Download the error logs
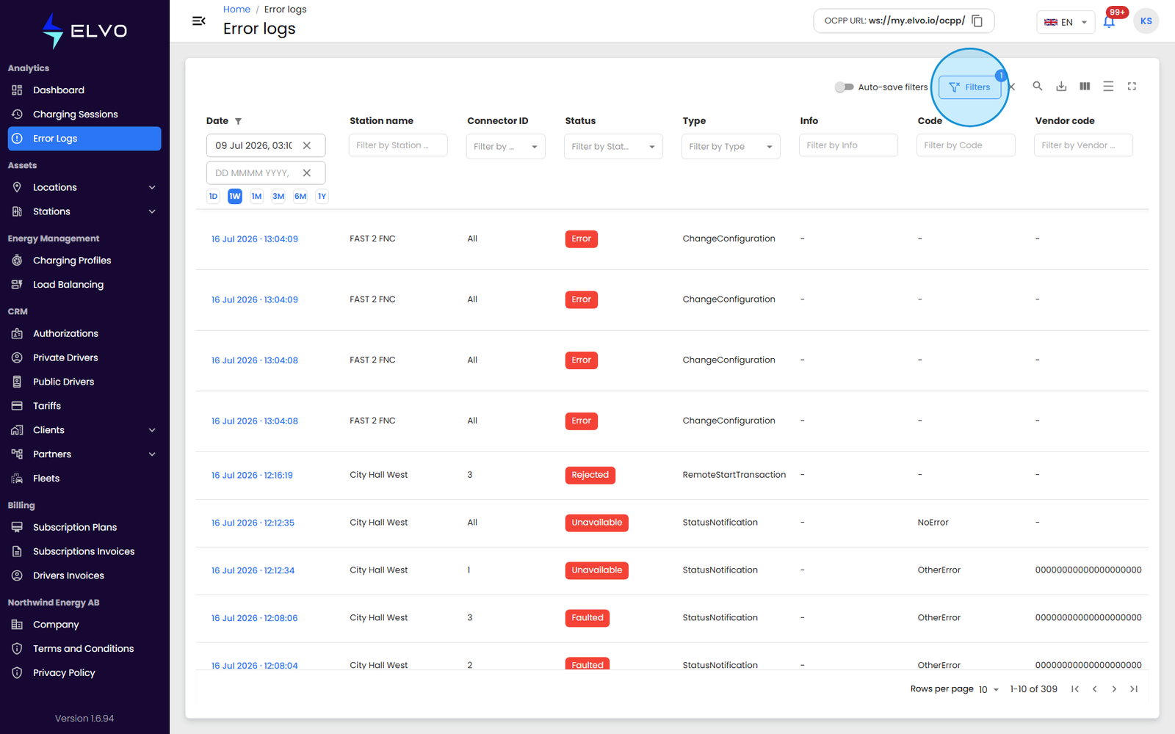 [x=1061, y=87]
